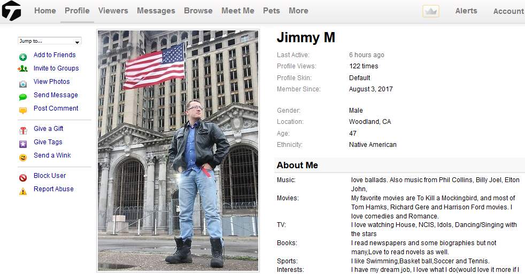The image size is (525, 274).
Task: Click the Send a Wink smiley icon
Action: click(x=23, y=157)
